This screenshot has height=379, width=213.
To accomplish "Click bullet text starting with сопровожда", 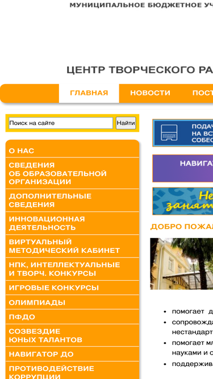I will [x=193, y=327].
